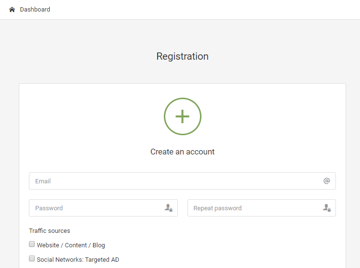Open the Dashboard link
360x268 pixels.
[35, 10]
